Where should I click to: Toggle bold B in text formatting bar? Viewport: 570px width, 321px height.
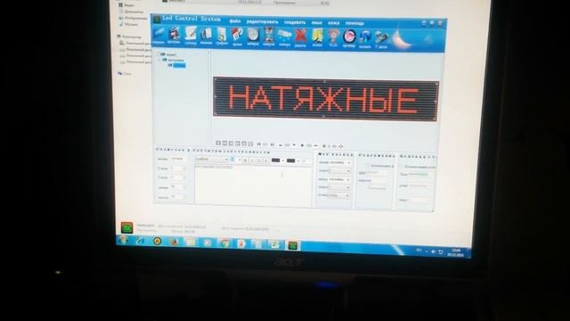pyautogui.click(x=246, y=160)
